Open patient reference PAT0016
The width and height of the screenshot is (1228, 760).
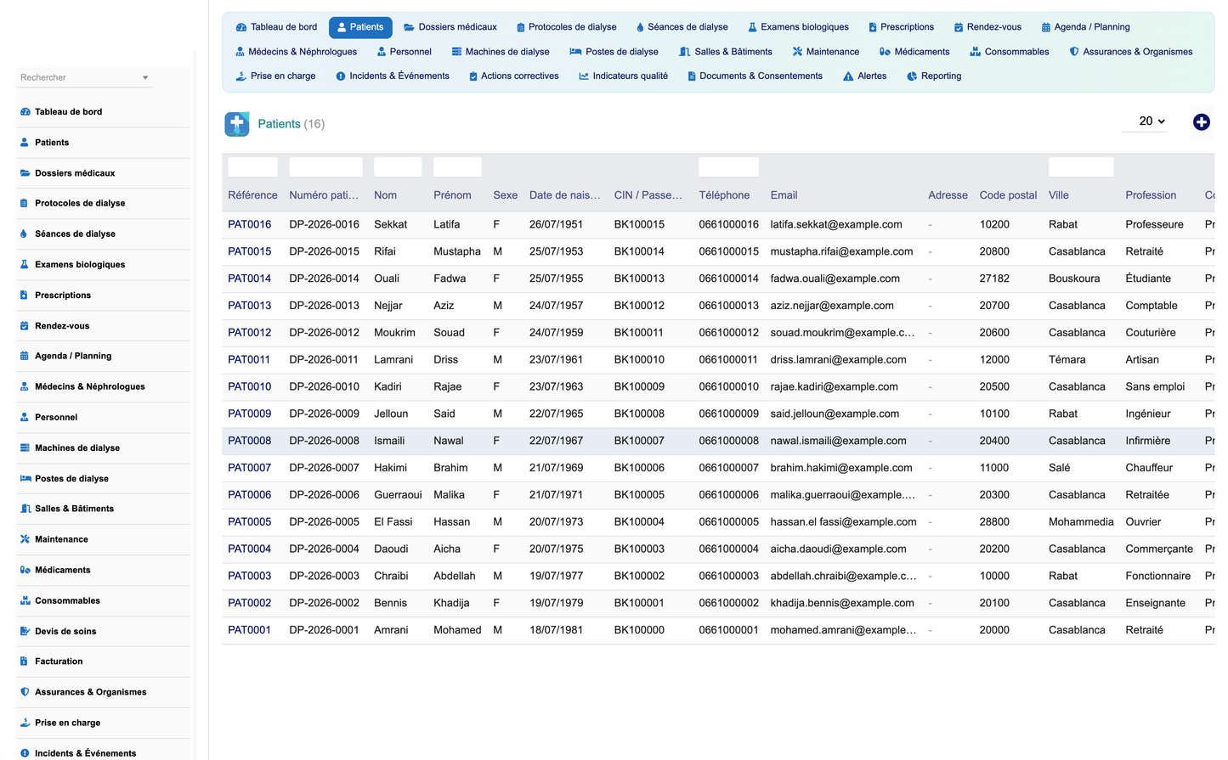tap(250, 224)
